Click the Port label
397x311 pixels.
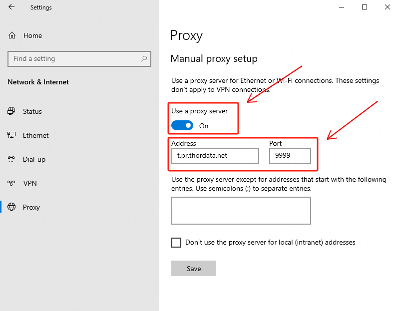point(275,143)
